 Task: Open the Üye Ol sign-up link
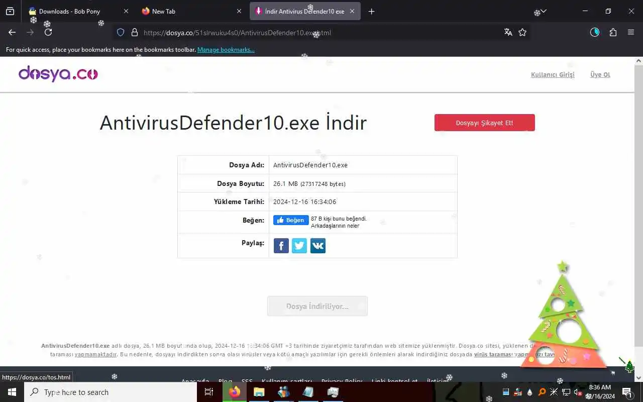click(x=600, y=75)
